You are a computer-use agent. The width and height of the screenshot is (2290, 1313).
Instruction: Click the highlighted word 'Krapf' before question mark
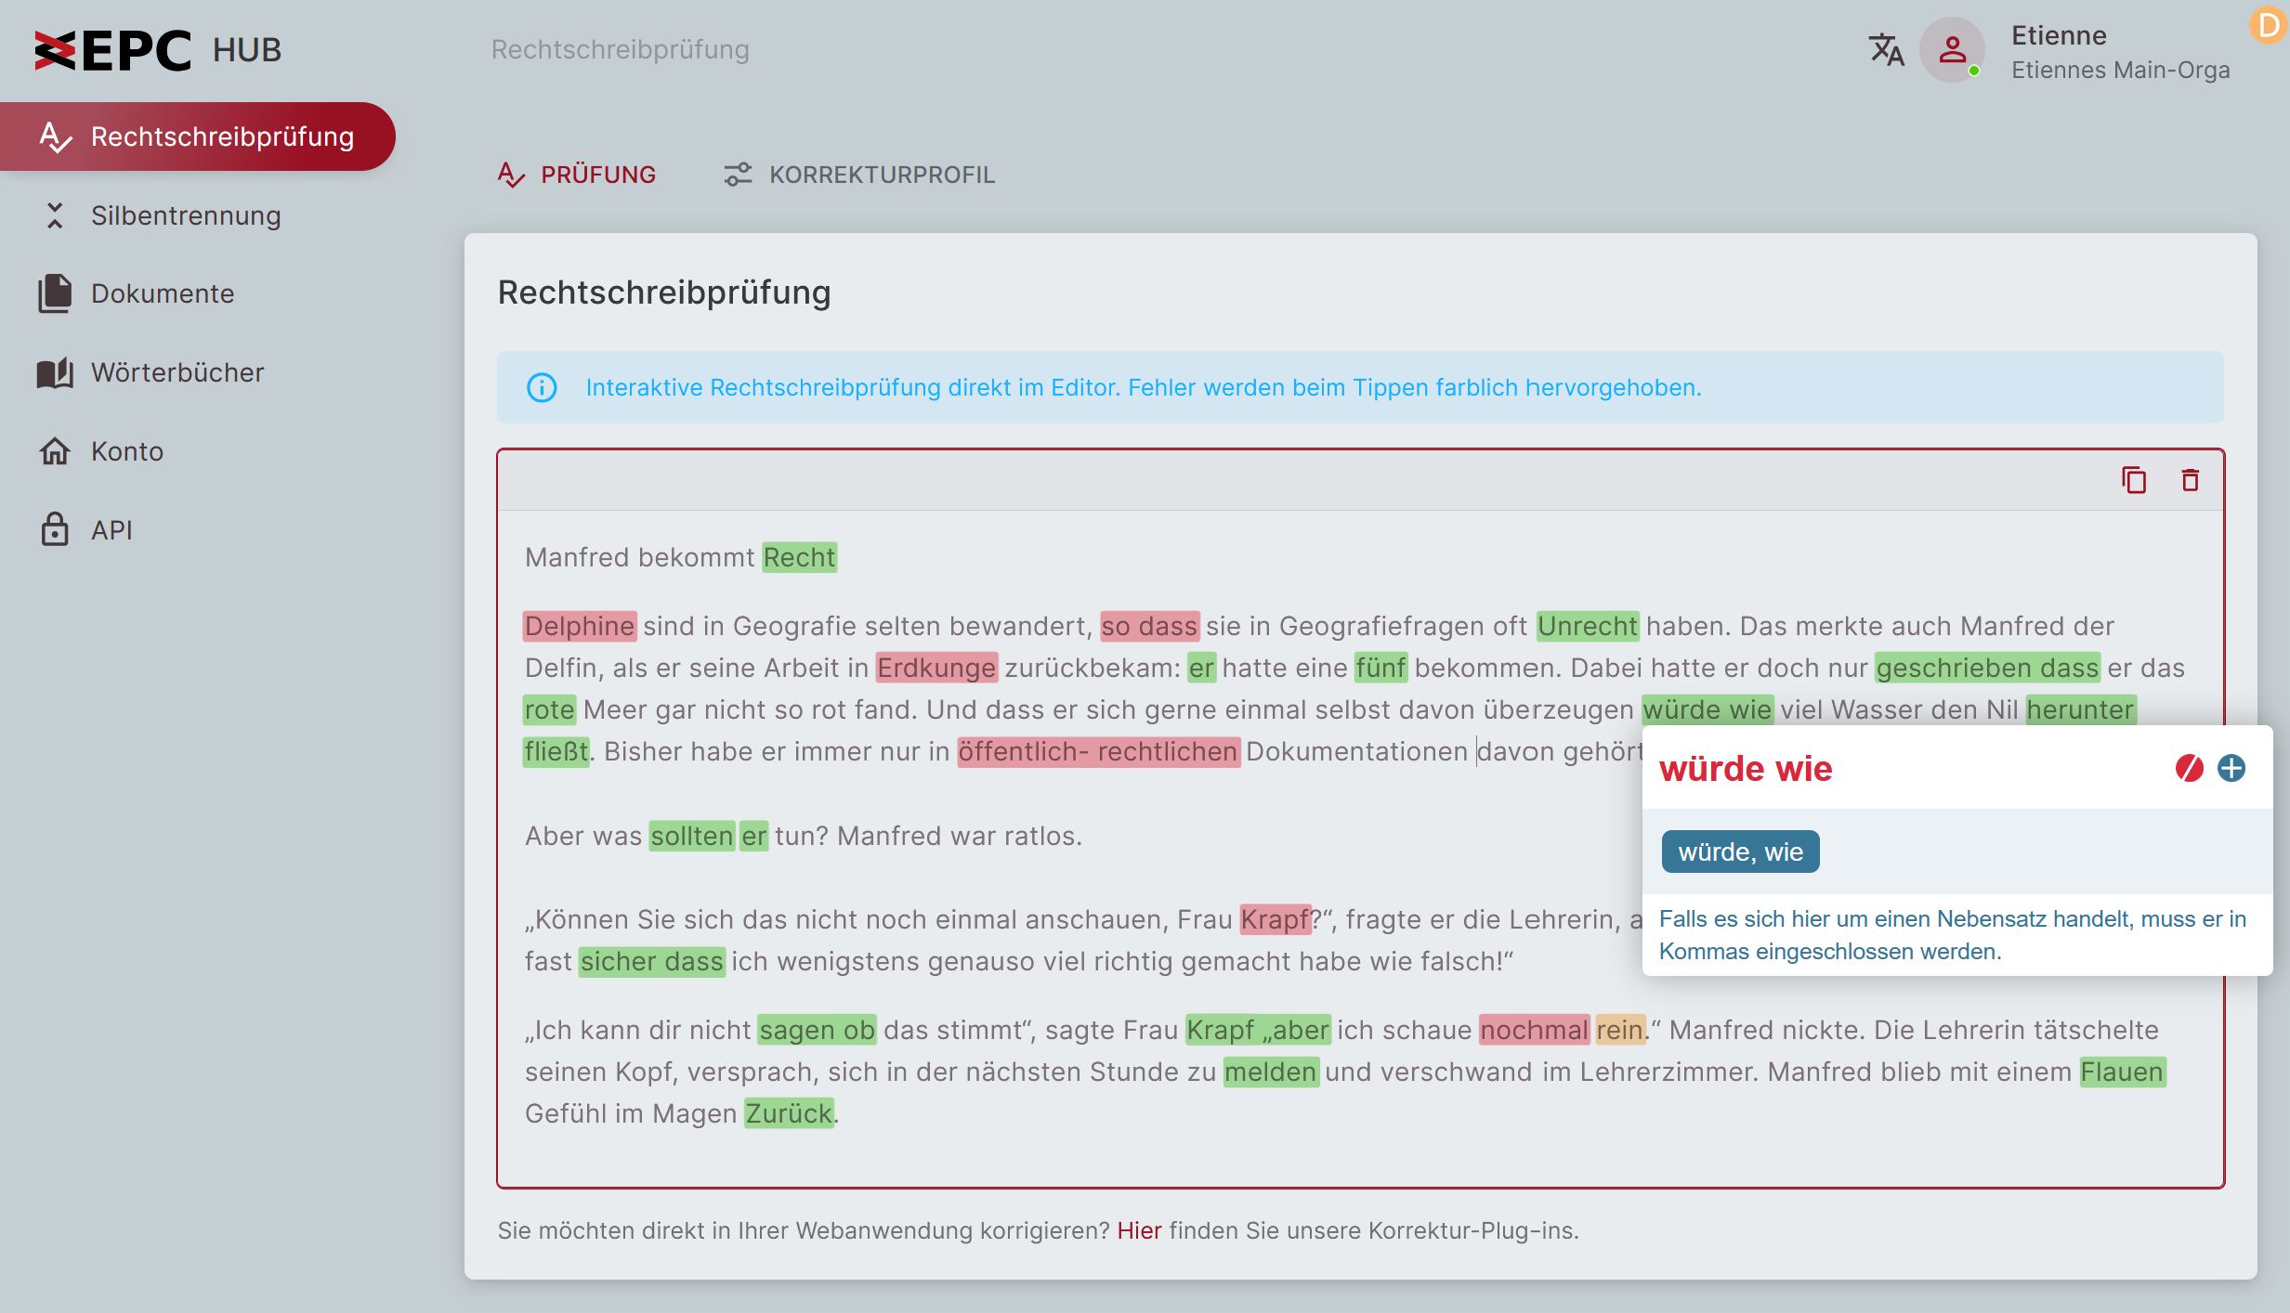1275,919
